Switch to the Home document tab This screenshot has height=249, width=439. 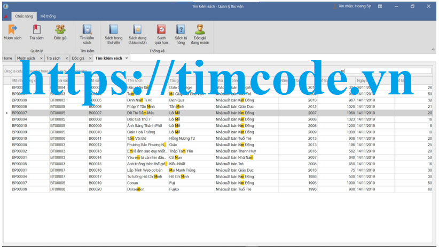pyautogui.click(x=7, y=58)
